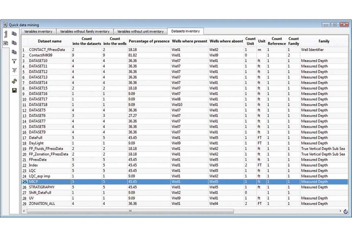Select the Shift_DataFull dataset cell
This screenshot has width=352, height=237.
point(50,192)
